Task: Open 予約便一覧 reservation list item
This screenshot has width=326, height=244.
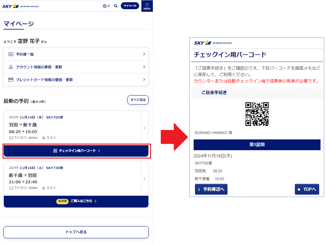Action: 76,54
